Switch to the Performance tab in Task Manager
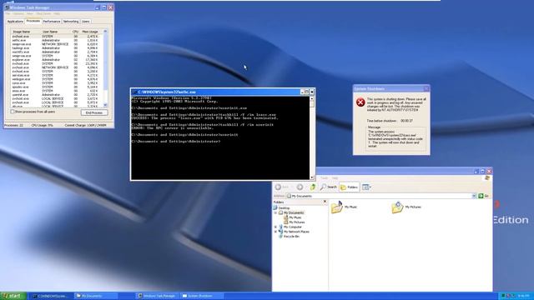The height and width of the screenshot is (300, 534). pyautogui.click(x=52, y=22)
